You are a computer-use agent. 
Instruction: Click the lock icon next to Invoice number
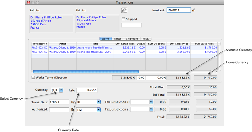194,10
